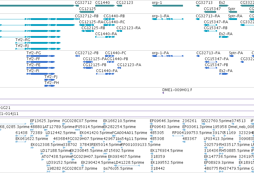Open EST bs76c05.5prime
The width and height of the screenshot is (254, 173).
pyautogui.click(x=118, y=169)
